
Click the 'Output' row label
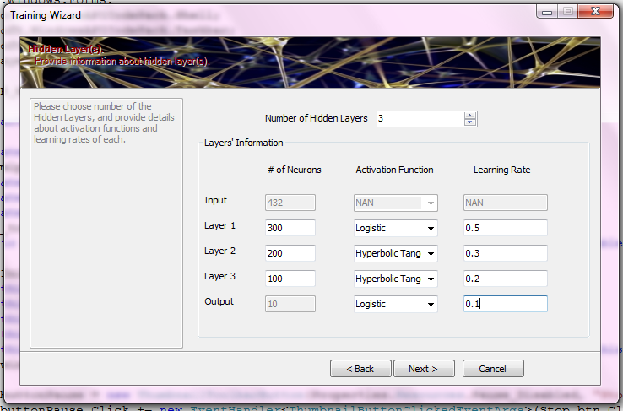point(219,302)
